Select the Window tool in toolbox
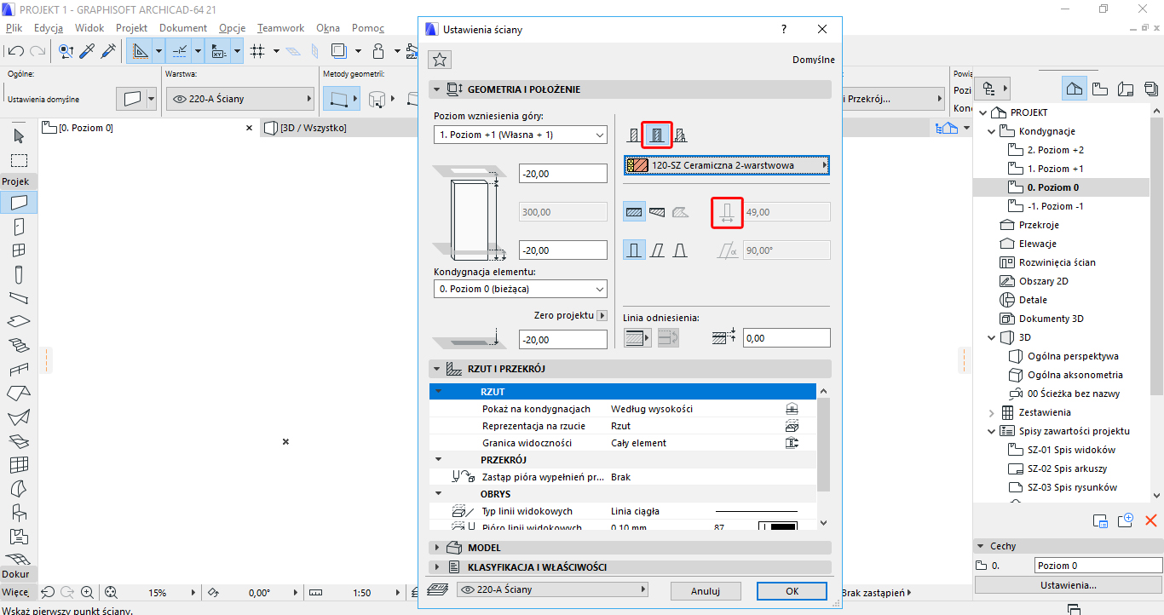 tap(19, 250)
